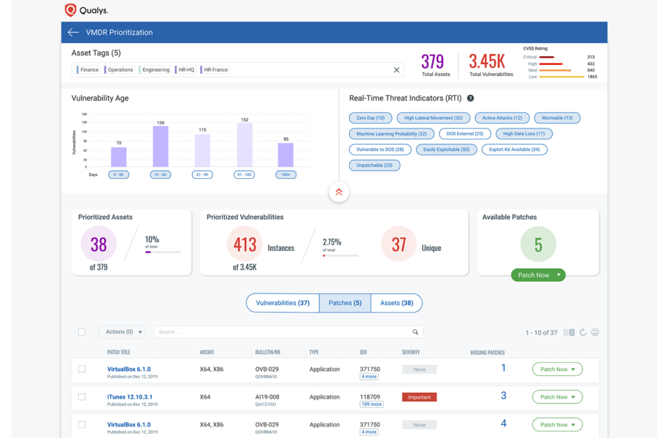Switch to the Patches (5) tab

pyautogui.click(x=345, y=303)
